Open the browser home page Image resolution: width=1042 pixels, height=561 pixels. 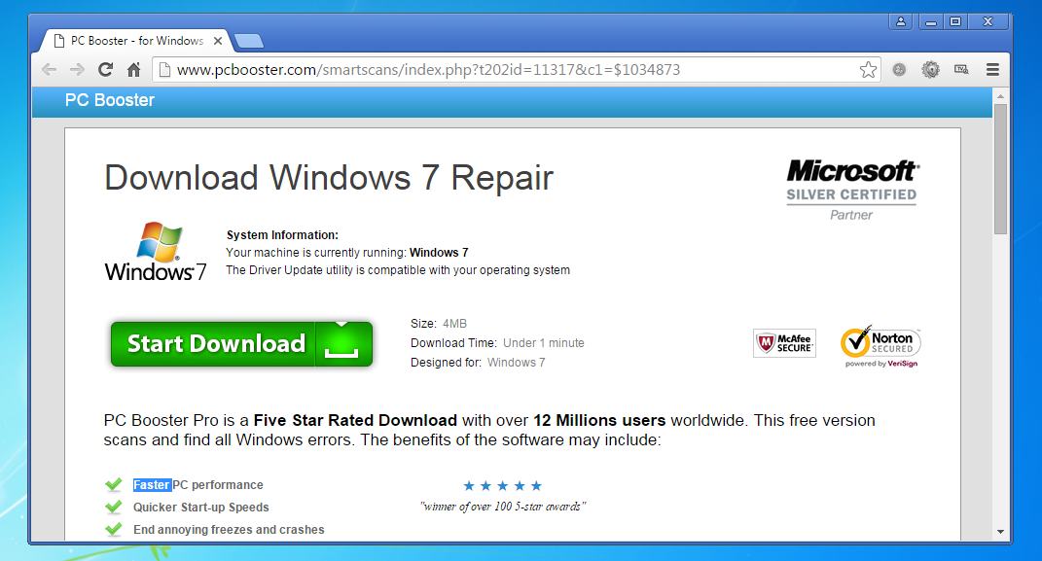point(133,69)
